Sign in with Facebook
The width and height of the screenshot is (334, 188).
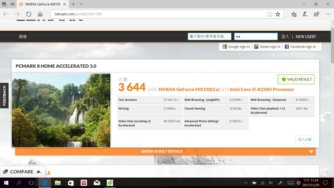click(300, 47)
